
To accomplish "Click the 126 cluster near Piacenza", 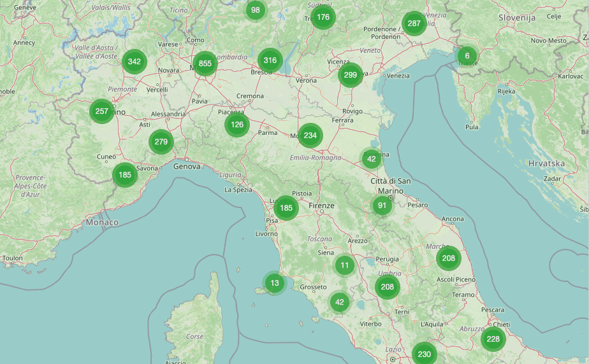I will 237,124.
